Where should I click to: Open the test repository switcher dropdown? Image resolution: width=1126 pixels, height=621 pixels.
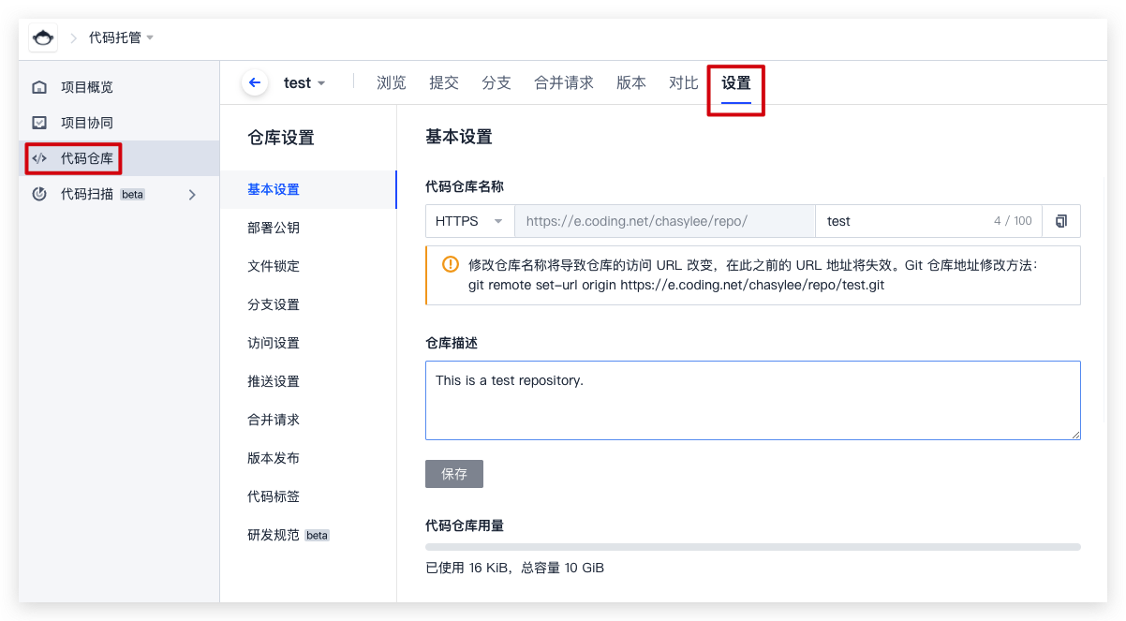click(304, 82)
